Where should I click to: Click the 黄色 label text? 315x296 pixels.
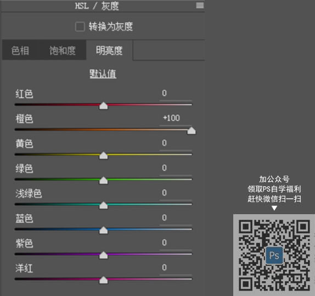[24, 144]
